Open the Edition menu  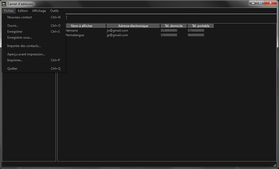(x=23, y=11)
